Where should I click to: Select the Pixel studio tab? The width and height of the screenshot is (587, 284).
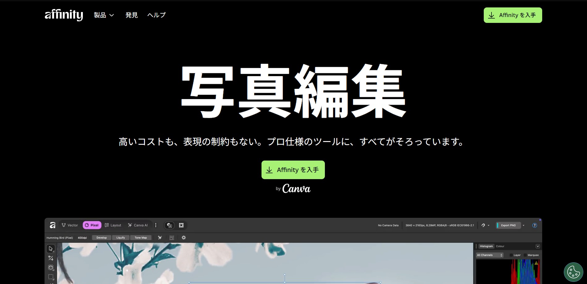(92, 225)
